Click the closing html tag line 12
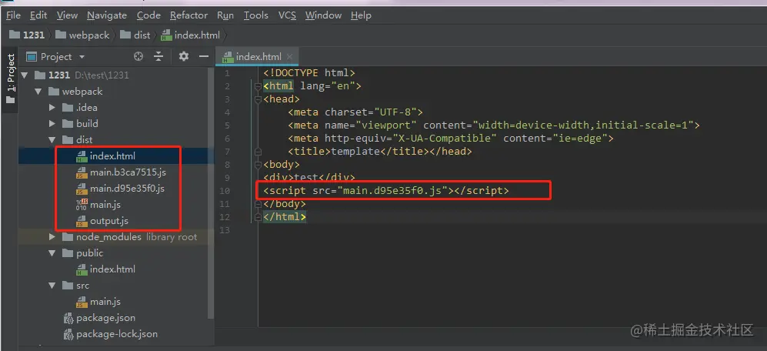Viewport: 767px width, 351px height. click(x=285, y=217)
